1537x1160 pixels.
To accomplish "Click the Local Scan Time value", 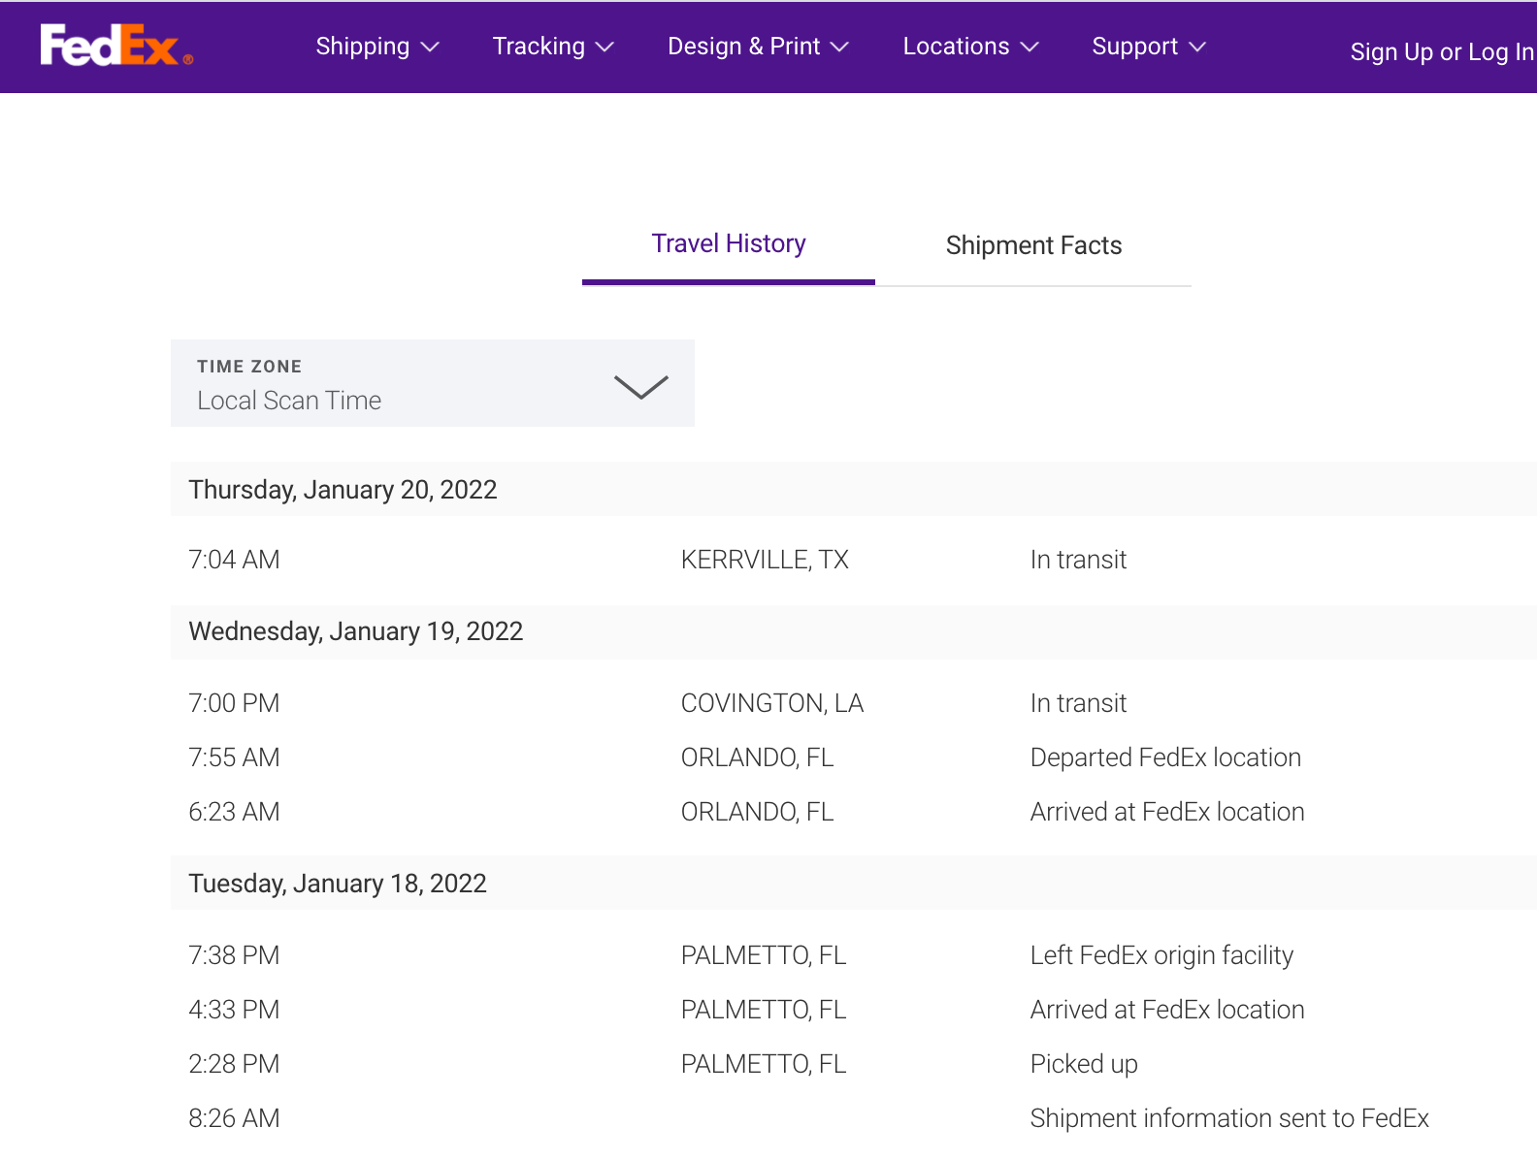I will (x=289, y=401).
